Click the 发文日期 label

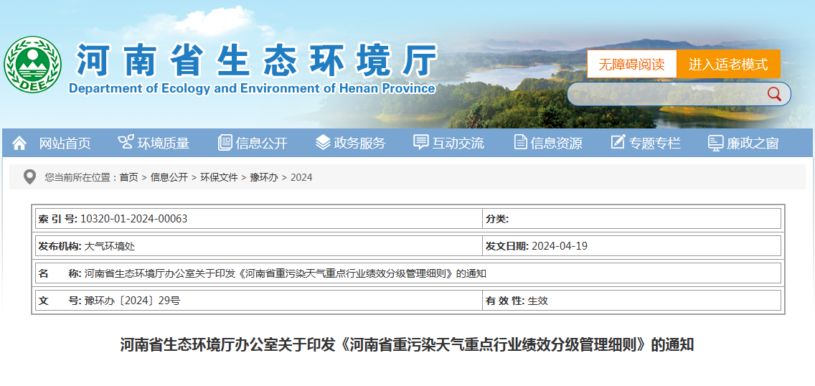point(507,246)
